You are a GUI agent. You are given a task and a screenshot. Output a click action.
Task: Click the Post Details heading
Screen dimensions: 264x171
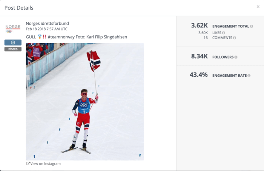pyautogui.click(x=19, y=8)
